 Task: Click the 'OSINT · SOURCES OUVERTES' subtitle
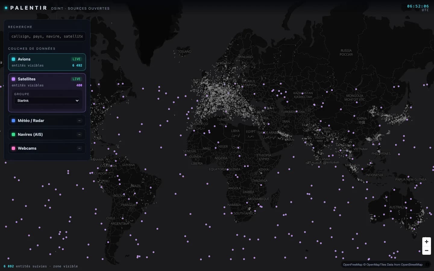coord(80,8)
